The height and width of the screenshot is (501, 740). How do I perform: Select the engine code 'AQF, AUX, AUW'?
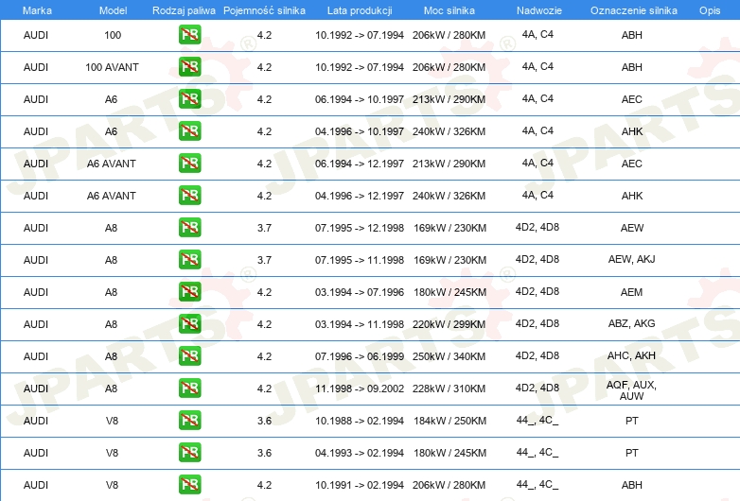click(x=631, y=390)
